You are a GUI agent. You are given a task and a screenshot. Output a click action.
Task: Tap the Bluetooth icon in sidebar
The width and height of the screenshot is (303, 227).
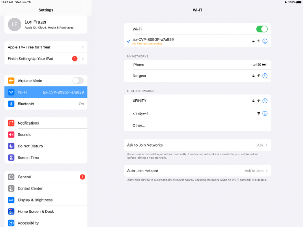click(x=11, y=104)
